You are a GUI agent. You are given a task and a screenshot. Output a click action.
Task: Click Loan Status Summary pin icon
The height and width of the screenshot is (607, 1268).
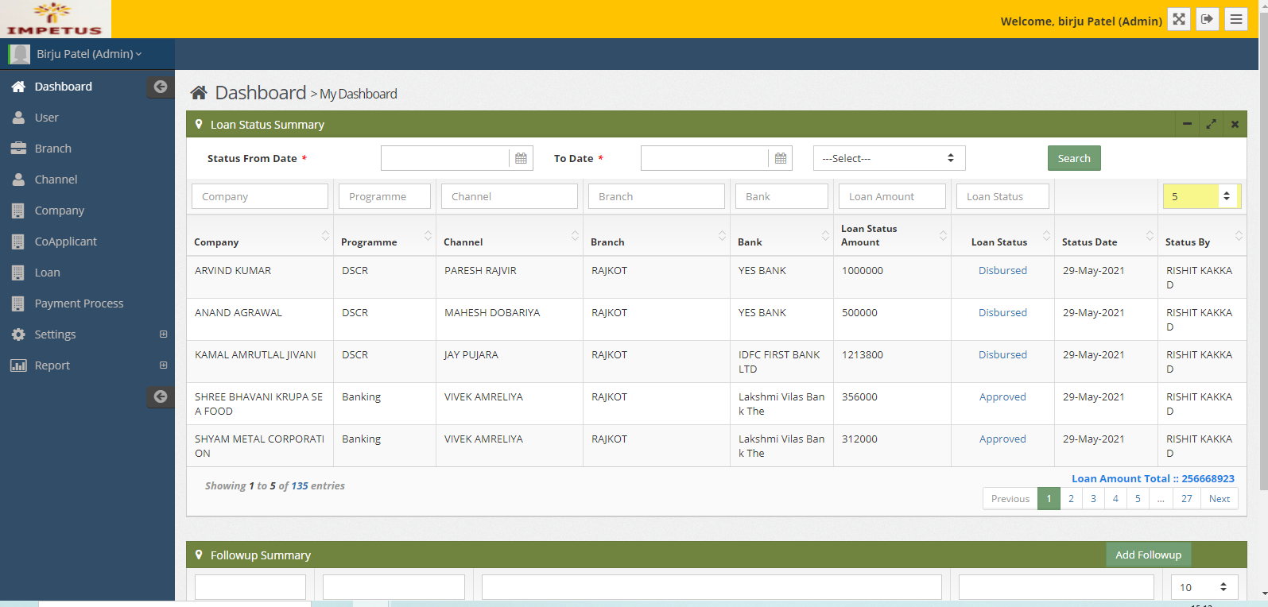click(199, 124)
